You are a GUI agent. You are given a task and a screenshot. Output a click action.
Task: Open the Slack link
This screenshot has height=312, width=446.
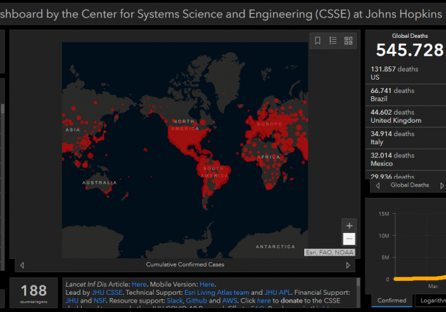[x=174, y=301]
